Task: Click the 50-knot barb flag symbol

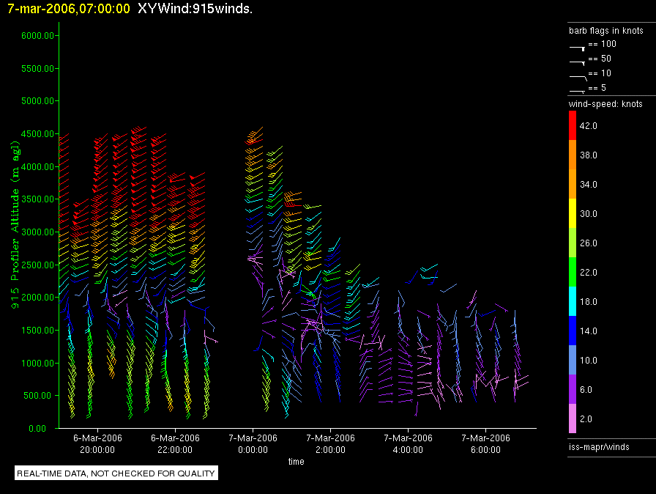Action: (x=577, y=62)
